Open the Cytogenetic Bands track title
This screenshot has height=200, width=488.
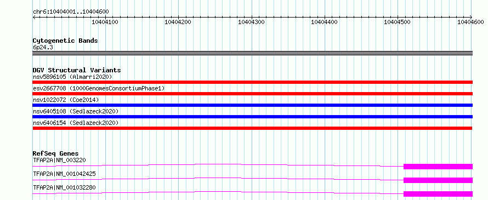[65, 41]
